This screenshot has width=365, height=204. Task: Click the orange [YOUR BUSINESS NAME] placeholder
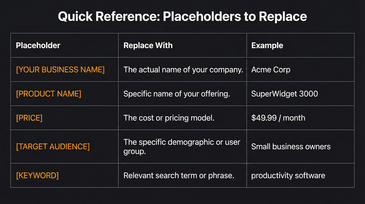pyautogui.click(x=60, y=70)
